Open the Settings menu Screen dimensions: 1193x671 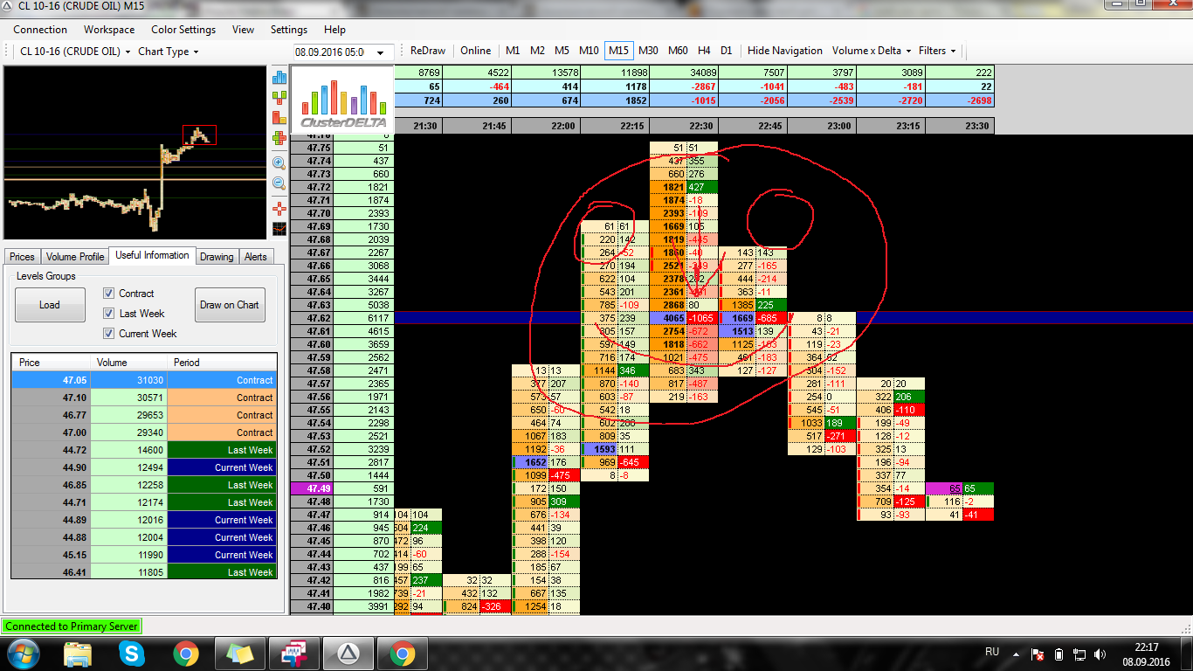click(x=289, y=30)
